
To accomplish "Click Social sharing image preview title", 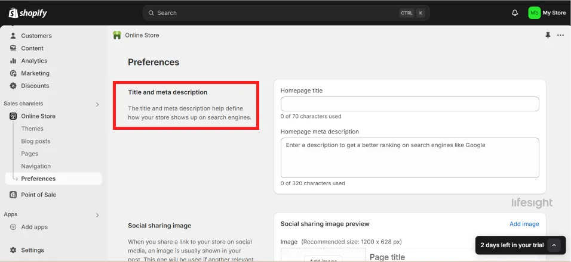I will [x=325, y=224].
